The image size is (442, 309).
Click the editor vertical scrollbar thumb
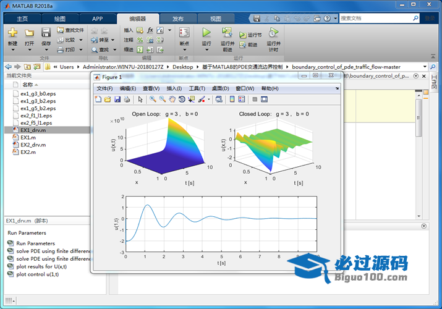[419, 118]
